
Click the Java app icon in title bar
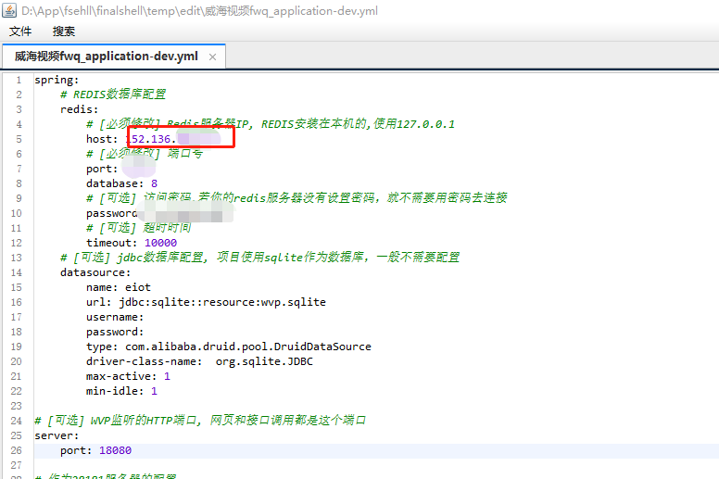(9, 10)
